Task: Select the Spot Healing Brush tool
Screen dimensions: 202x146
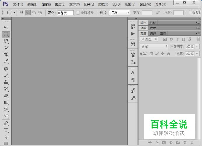Action: [x=6, y=69]
